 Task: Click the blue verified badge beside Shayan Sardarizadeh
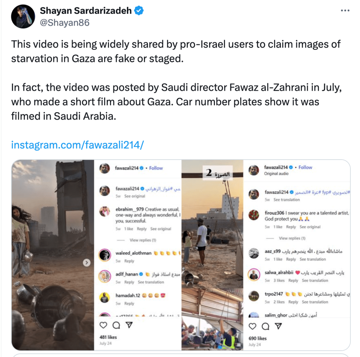139,11
